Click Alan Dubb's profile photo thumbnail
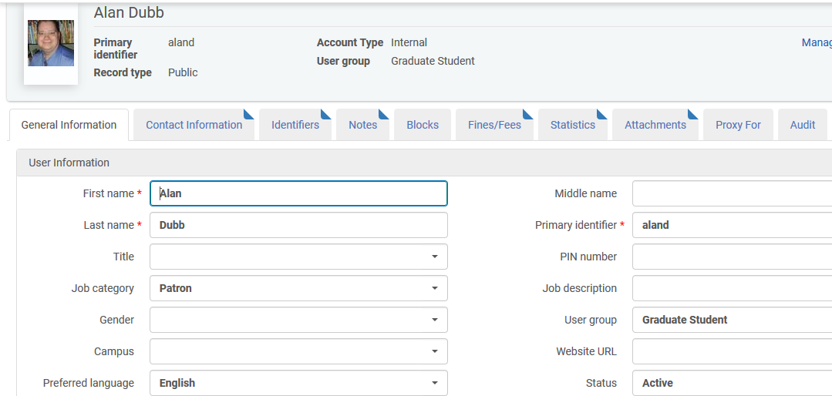The width and height of the screenshot is (832, 396). pos(51,43)
